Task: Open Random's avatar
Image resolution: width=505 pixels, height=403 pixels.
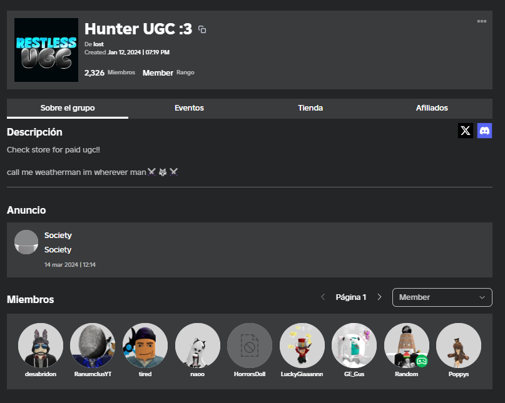Action: [x=407, y=346]
